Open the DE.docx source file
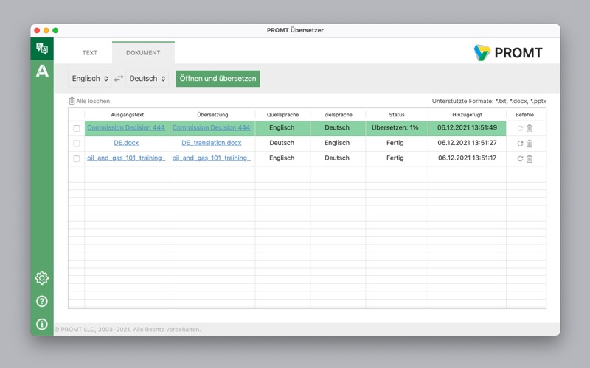 [x=126, y=143]
